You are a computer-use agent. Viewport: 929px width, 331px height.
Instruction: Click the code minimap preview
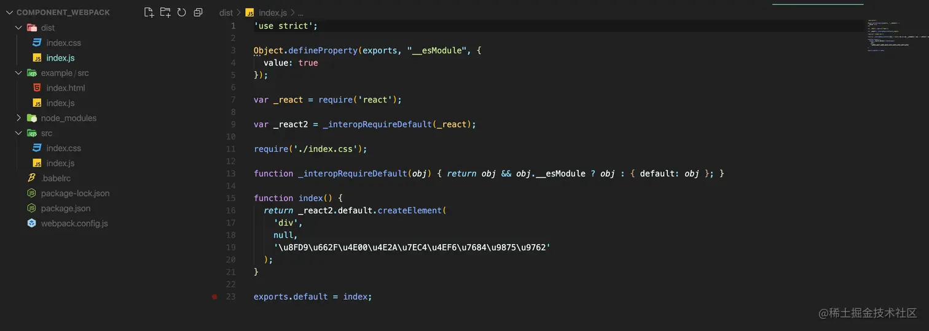click(896, 36)
